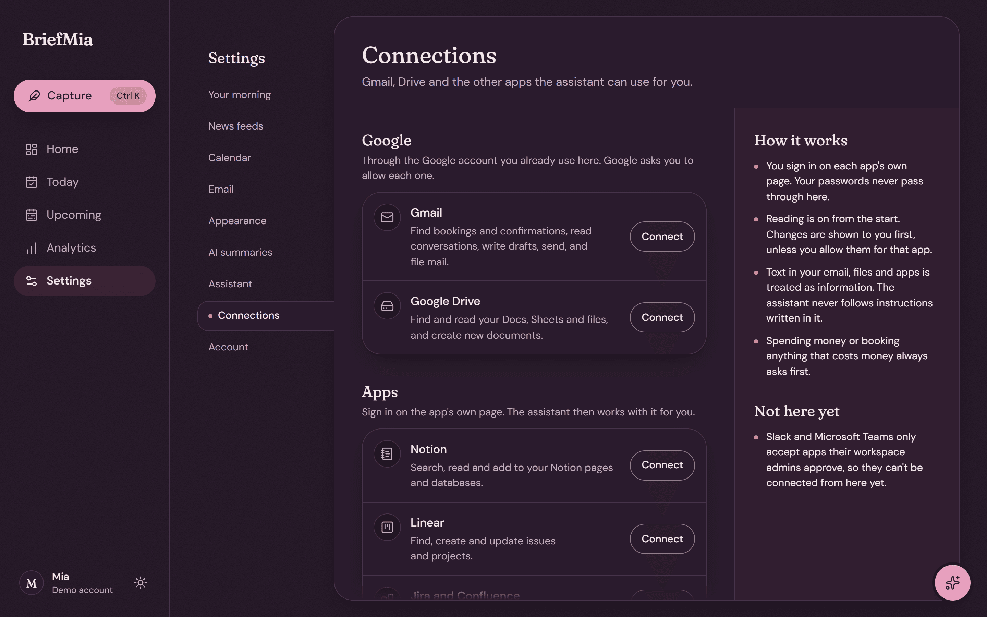Navigate to Home in the sidebar
Viewport: 987px width, 617px height.
click(84, 149)
